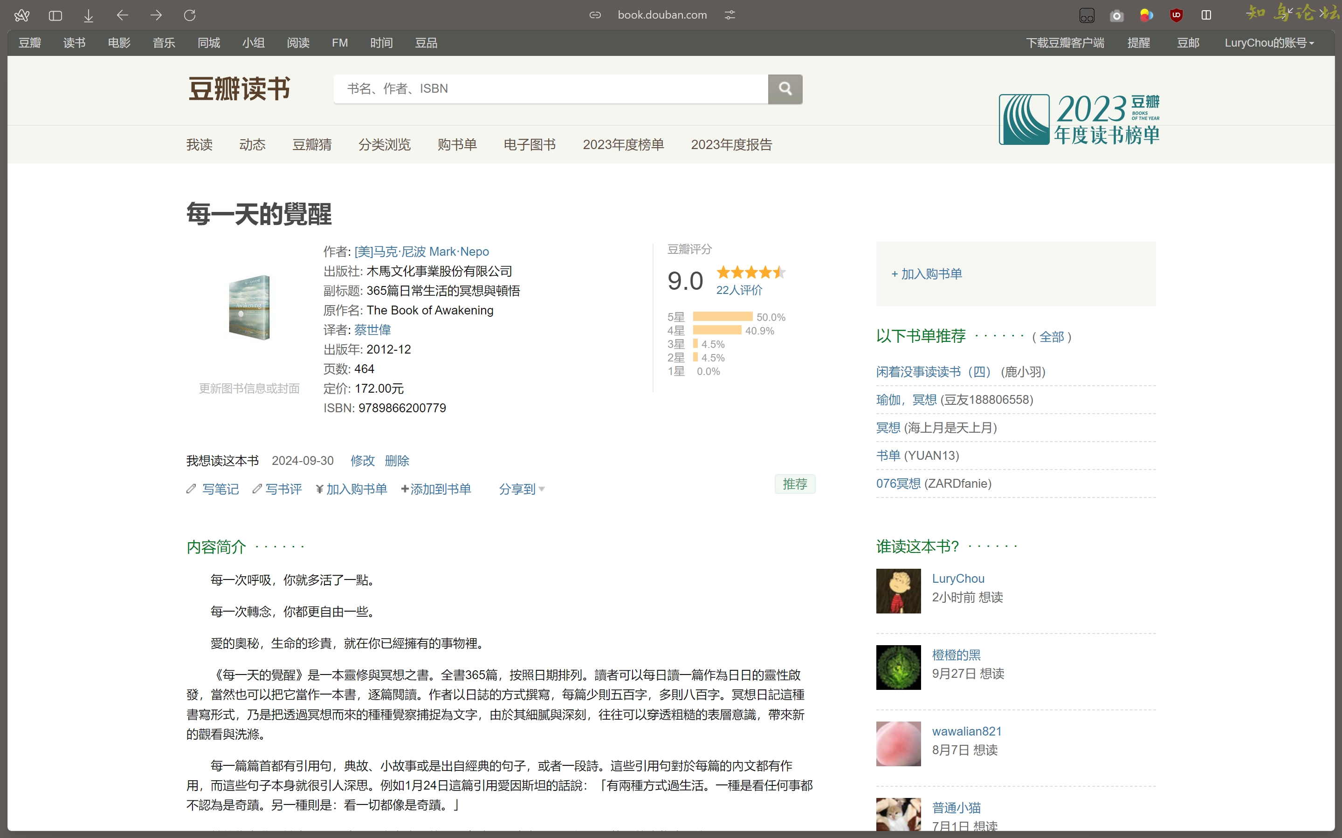Screen dimensions: 1342x838
Task: Click 更新图书信息或封面 link
Action: coord(249,388)
